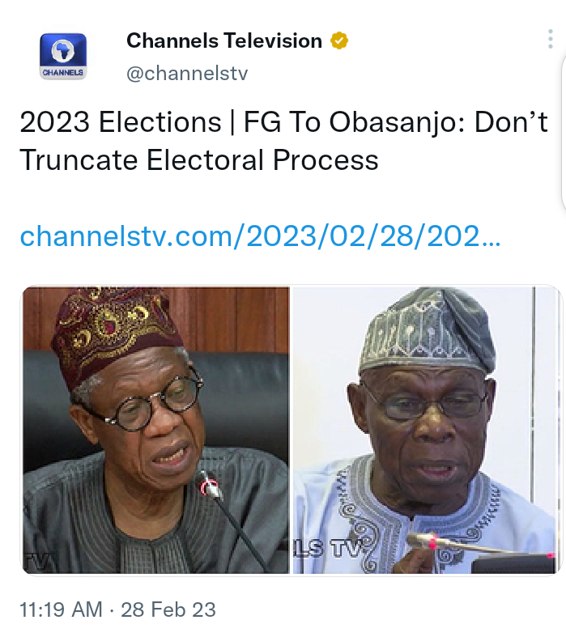Click the '2023 Elections' headline text
This screenshot has width=566, height=637.
(121, 122)
